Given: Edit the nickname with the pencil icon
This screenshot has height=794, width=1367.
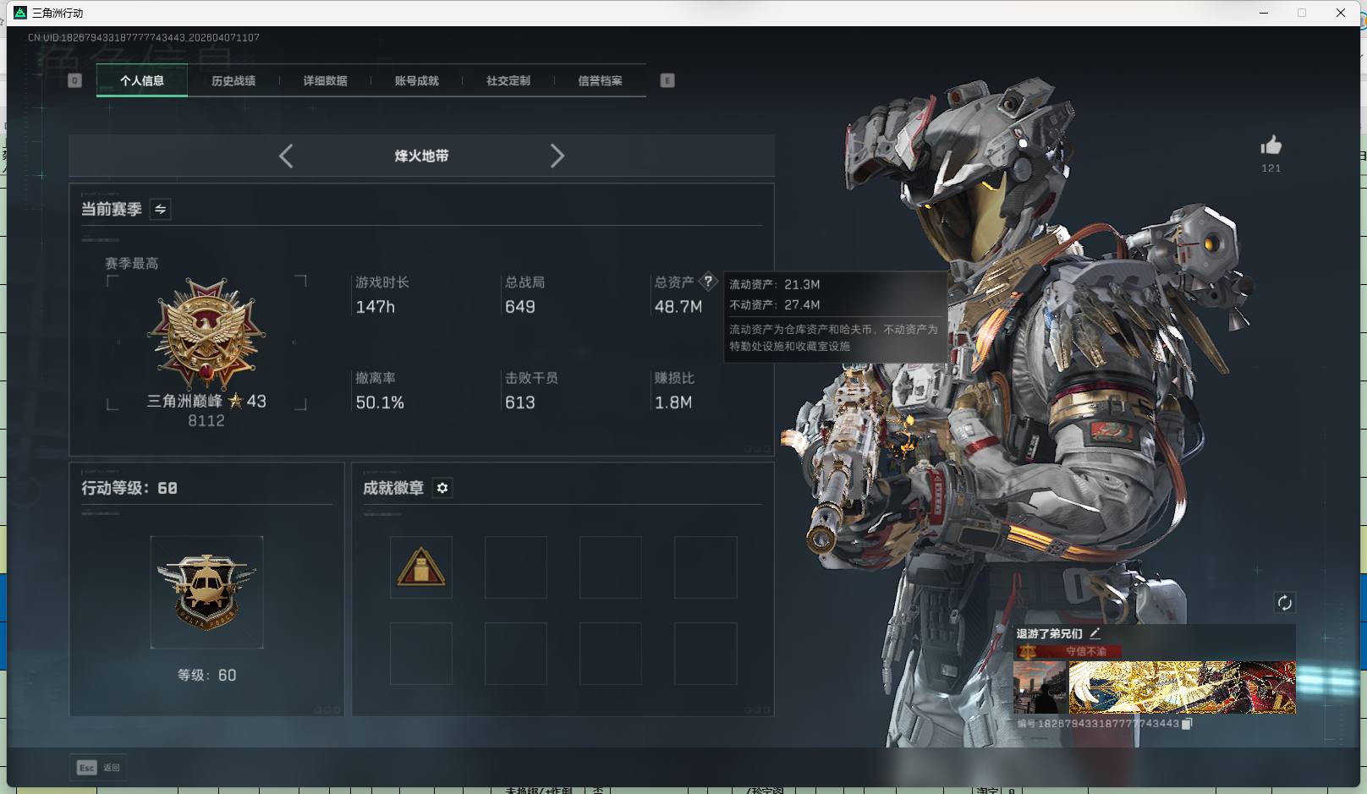Looking at the screenshot, I should click(1095, 632).
